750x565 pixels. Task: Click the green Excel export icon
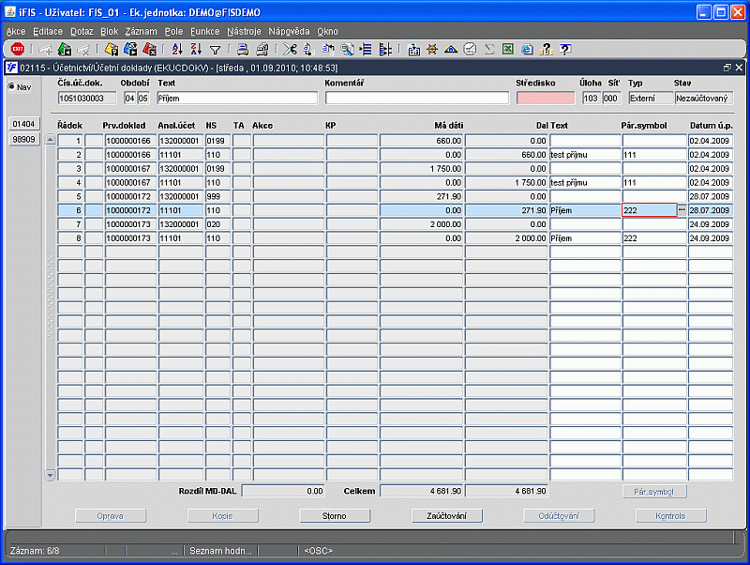(507, 50)
